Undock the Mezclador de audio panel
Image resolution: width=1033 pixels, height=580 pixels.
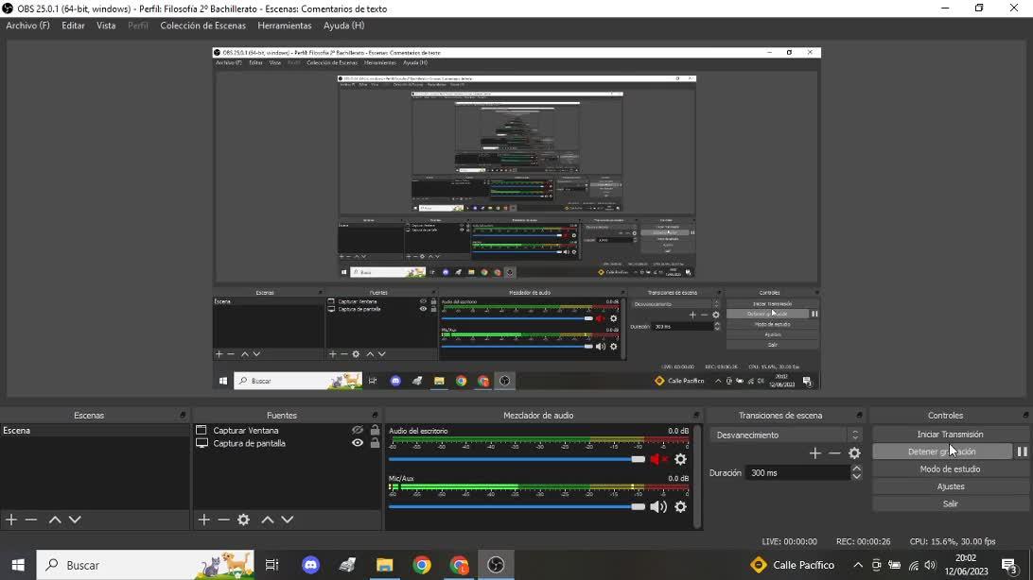click(695, 415)
